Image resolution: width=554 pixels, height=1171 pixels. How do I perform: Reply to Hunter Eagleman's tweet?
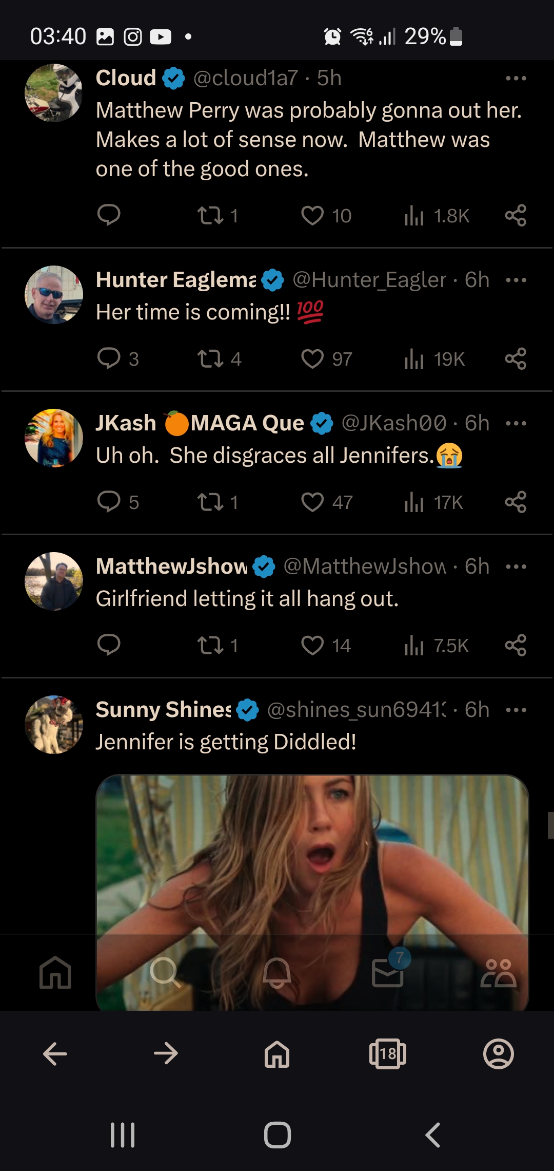click(x=109, y=359)
